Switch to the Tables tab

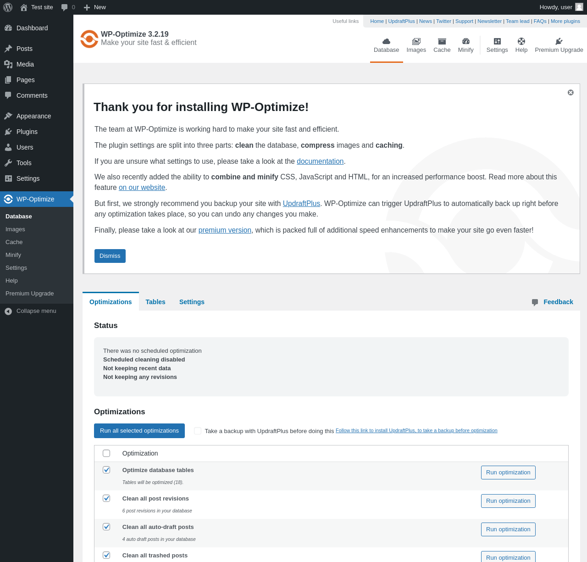click(155, 302)
